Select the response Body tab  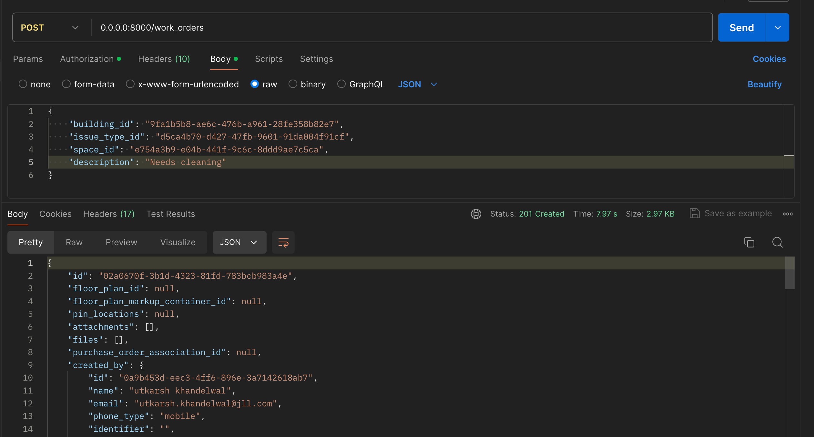click(x=18, y=214)
